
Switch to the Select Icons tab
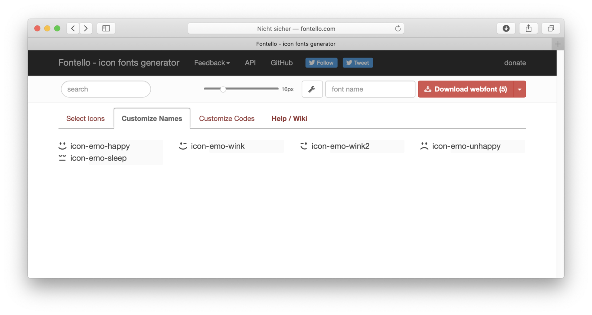[x=86, y=118]
